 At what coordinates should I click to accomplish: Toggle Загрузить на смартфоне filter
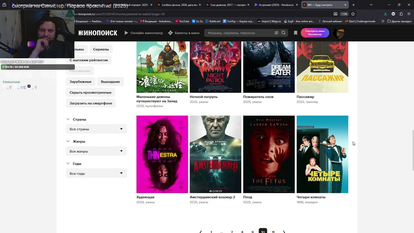point(91,103)
